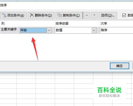Image resolution: width=133 pixels, height=106 pixels.
Task: Move condition down with the down arrow
Action: 94,15
